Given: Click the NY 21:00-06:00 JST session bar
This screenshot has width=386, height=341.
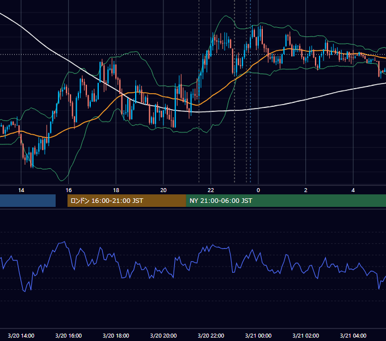Looking at the screenshot, I should (286, 201).
